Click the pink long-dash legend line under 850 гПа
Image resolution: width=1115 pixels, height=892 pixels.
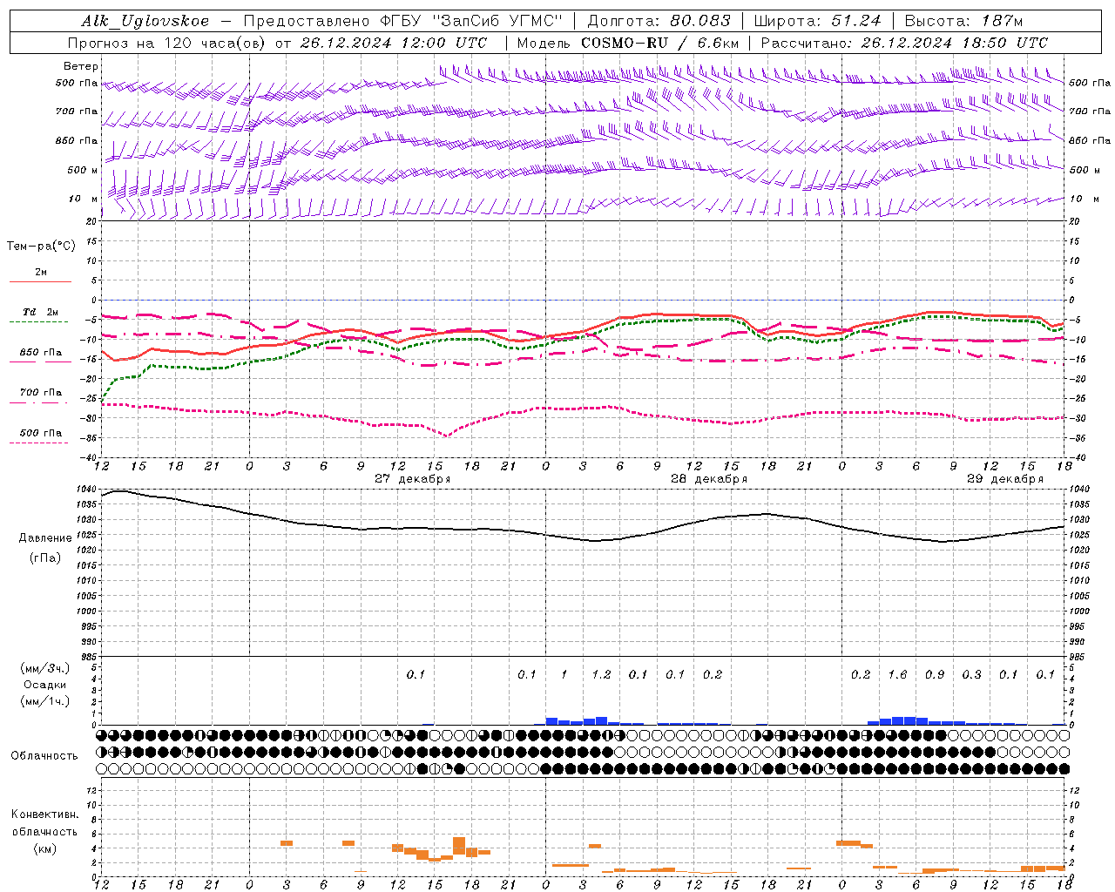pyautogui.click(x=40, y=362)
